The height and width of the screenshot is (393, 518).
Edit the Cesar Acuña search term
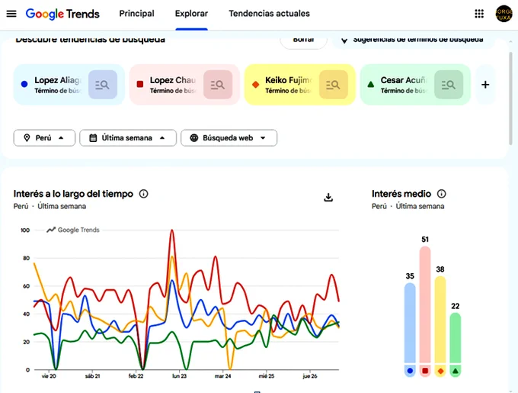pyautogui.click(x=404, y=85)
